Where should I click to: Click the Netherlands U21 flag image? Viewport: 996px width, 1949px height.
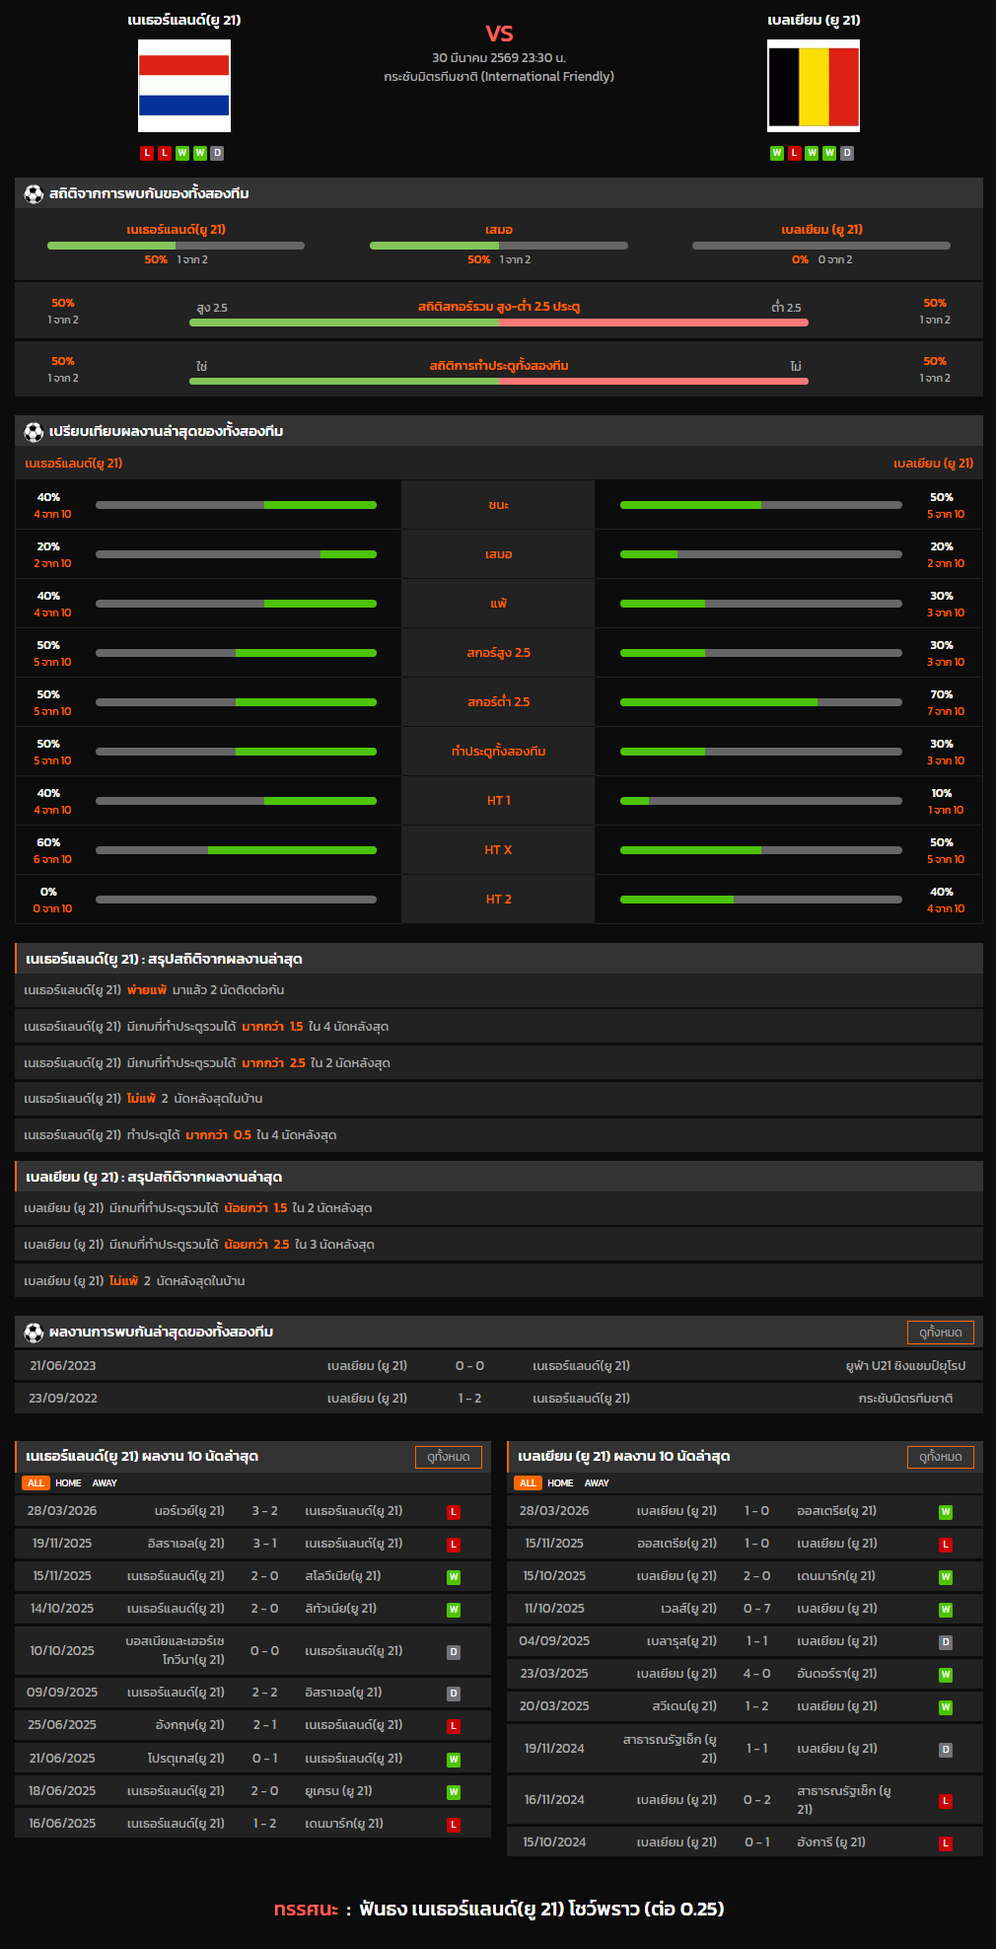[184, 86]
